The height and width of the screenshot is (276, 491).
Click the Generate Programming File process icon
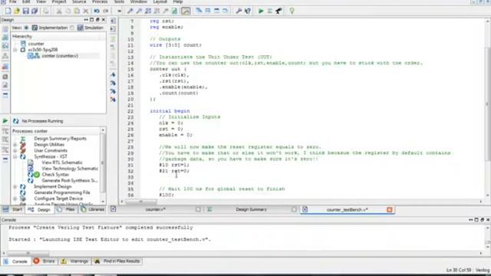(23, 192)
